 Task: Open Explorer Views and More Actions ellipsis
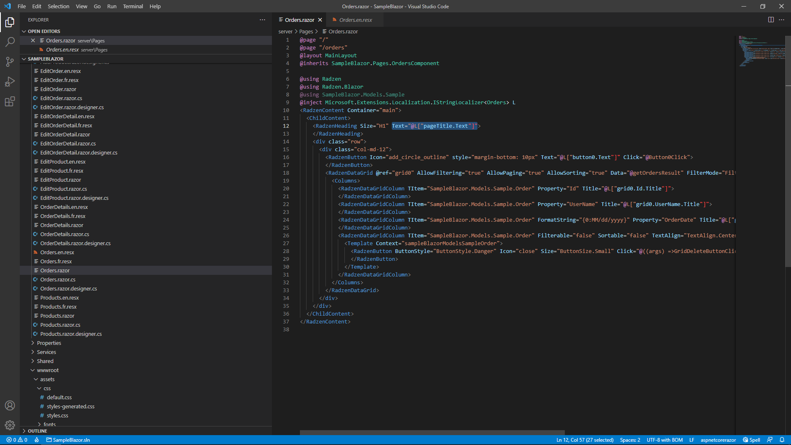(x=262, y=20)
